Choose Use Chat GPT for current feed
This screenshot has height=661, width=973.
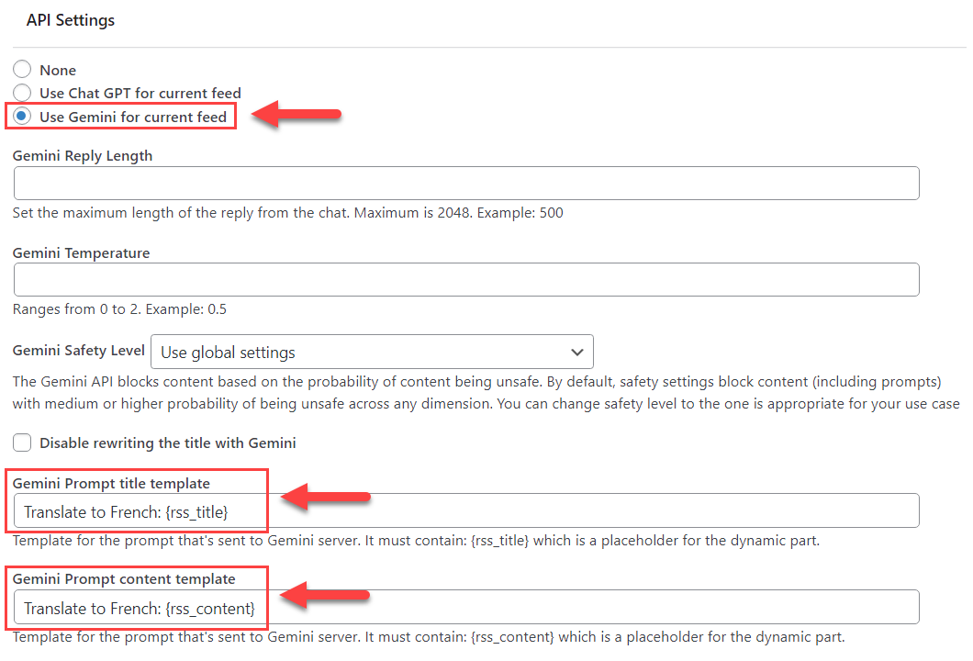coord(22,93)
